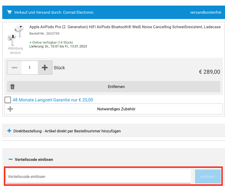Open the Apple AirPods Pro product title
This screenshot has height=186, width=225.
coord(125,27)
